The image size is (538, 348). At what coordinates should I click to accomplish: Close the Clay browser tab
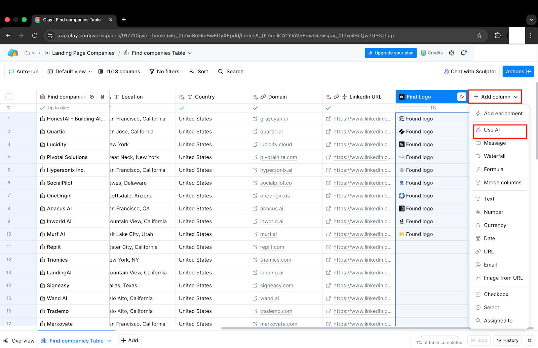click(x=111, y=20)
